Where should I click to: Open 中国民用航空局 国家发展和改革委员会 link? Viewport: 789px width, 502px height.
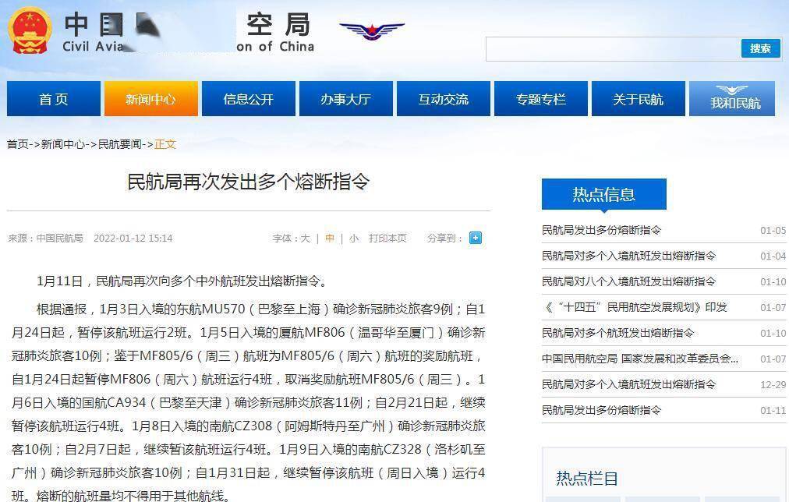coord(640,359)
